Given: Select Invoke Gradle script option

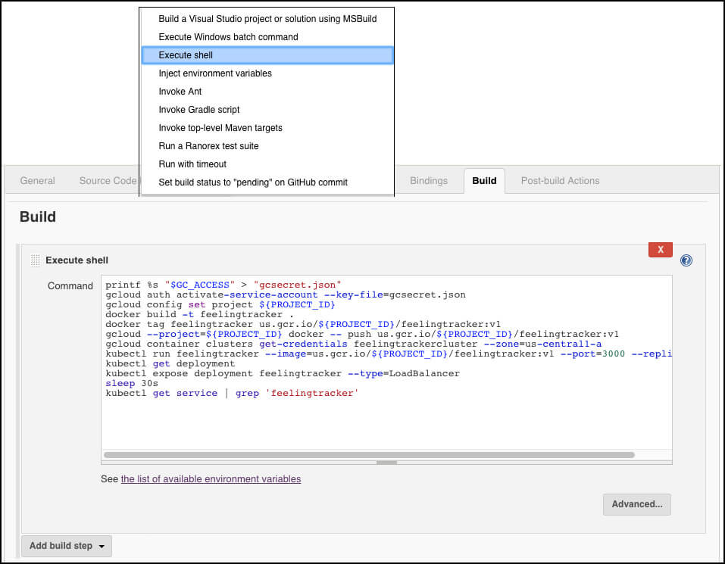Looking at the screenshot, I should 267,110.
